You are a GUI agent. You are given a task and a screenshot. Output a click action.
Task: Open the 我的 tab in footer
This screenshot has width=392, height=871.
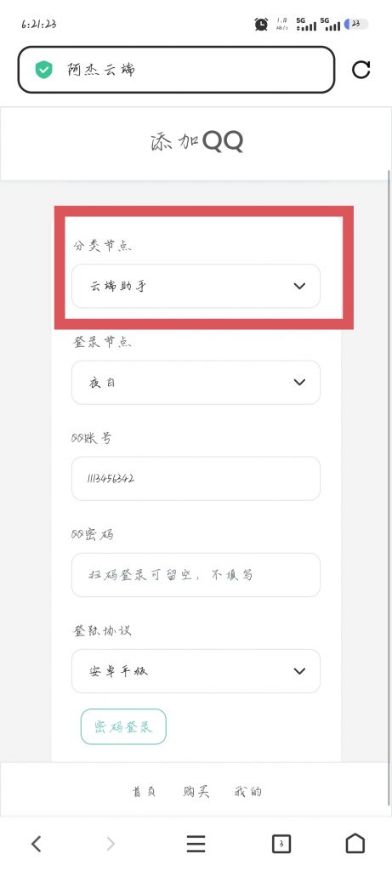pos(247,792)
